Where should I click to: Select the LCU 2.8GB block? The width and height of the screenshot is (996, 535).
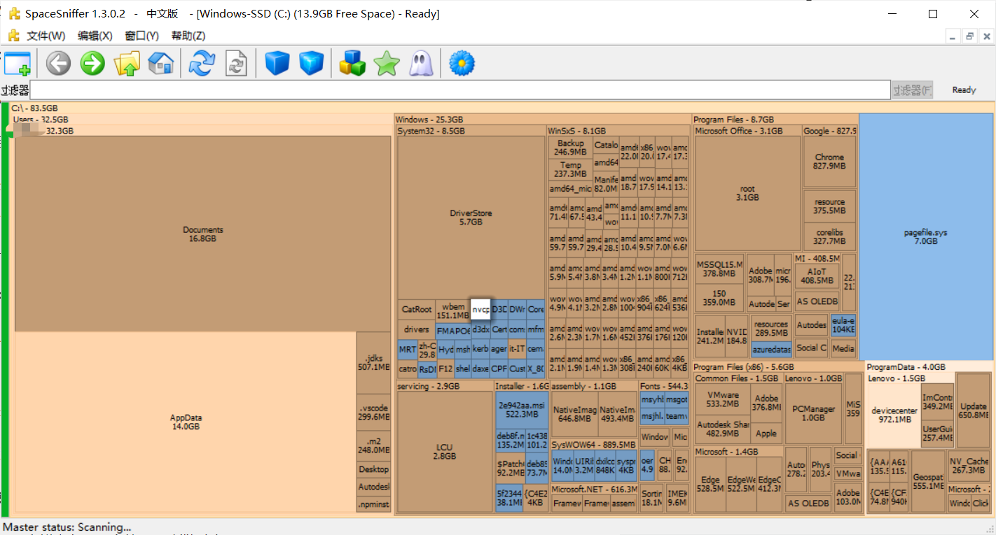pos(445,451)
